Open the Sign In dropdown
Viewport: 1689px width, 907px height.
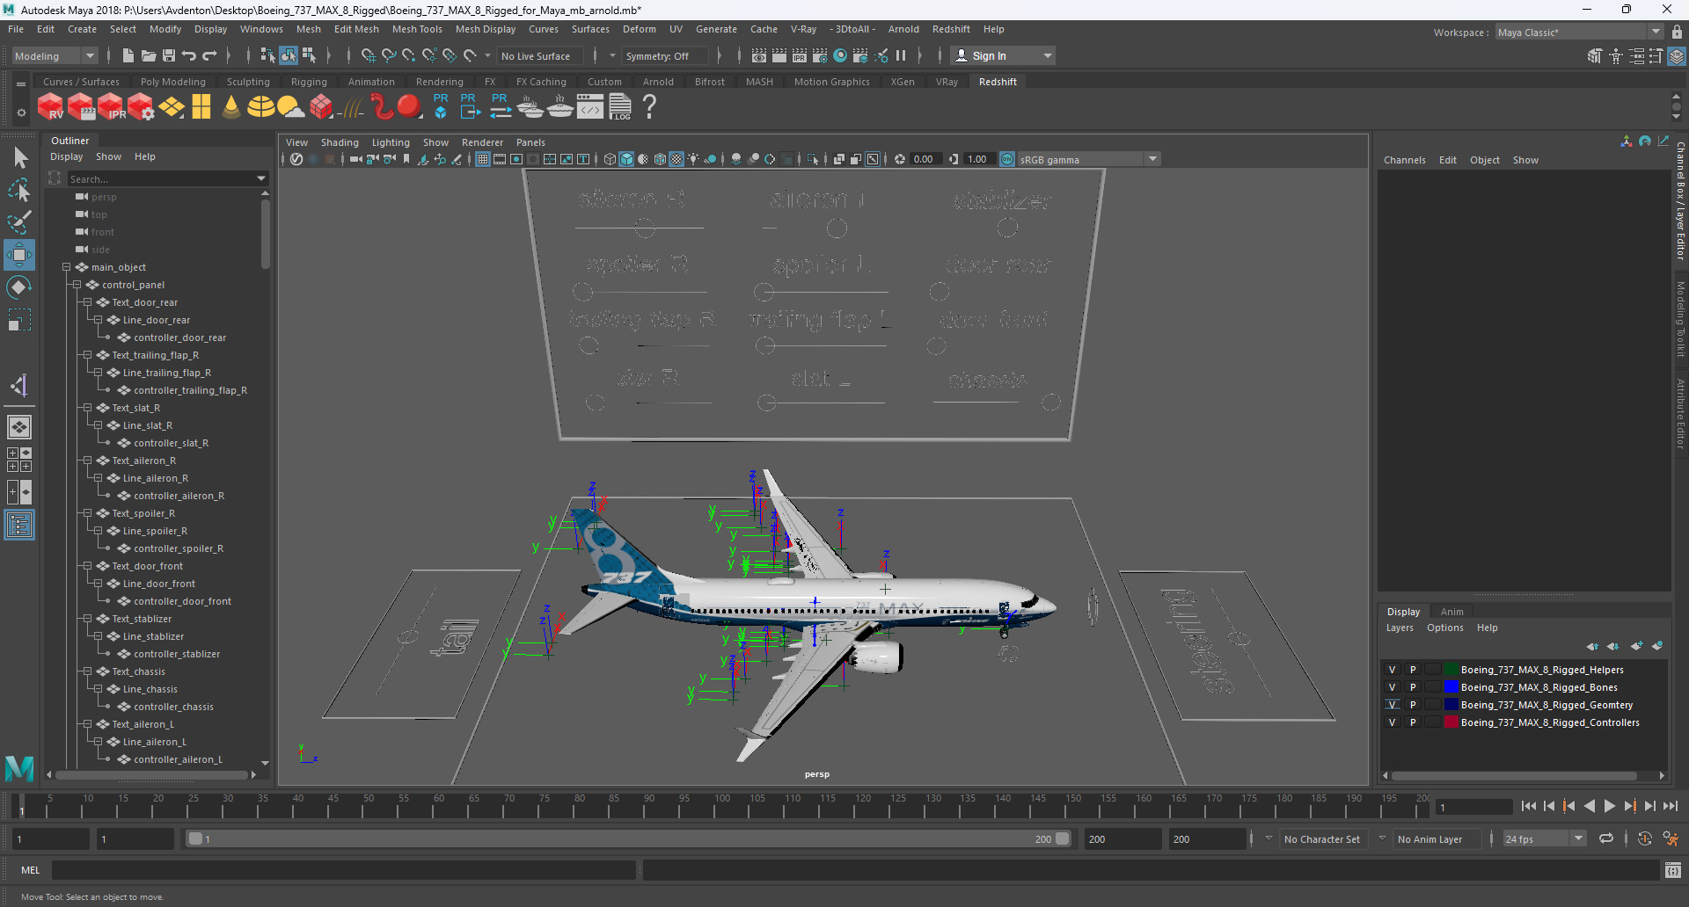pyautogui.click(x=1003, y=55)
